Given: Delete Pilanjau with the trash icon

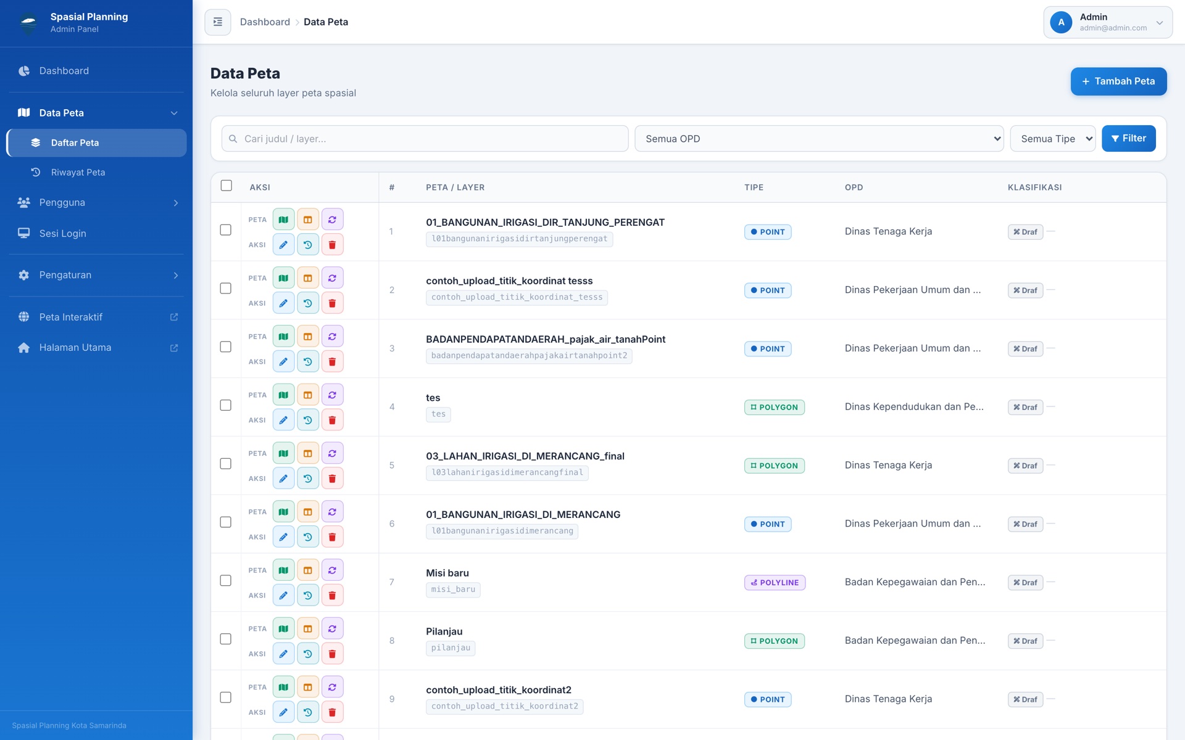Looking at the screenshot, I should tap(332, 654).
